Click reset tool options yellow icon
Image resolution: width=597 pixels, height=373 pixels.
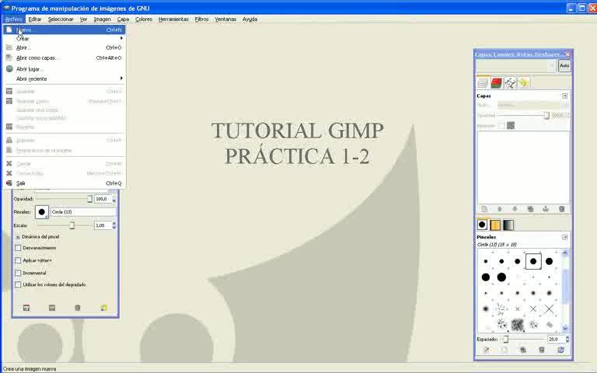coord(103,308)
